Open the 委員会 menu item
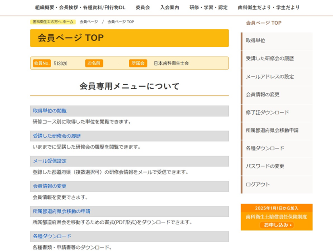333x252 pixels. 143,7
